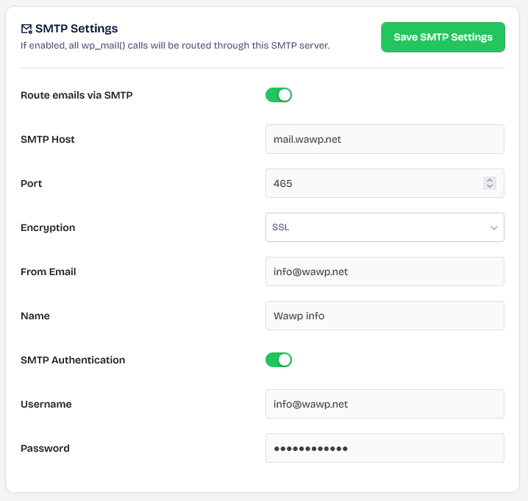528x501 pixels.
Task: Disable the Route emails via SMTP toggle
Action: coord(279,95)
